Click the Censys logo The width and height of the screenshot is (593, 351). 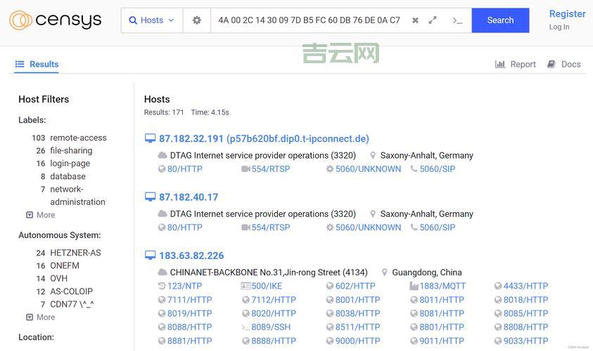(55, 20)
